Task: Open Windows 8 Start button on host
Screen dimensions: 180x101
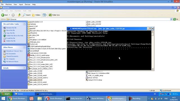Action: [x=3, y=98]
